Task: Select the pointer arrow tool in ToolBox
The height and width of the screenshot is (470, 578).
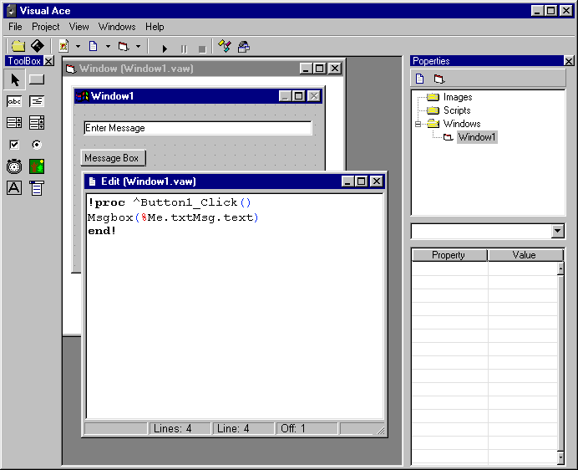Action: point(15,80)
